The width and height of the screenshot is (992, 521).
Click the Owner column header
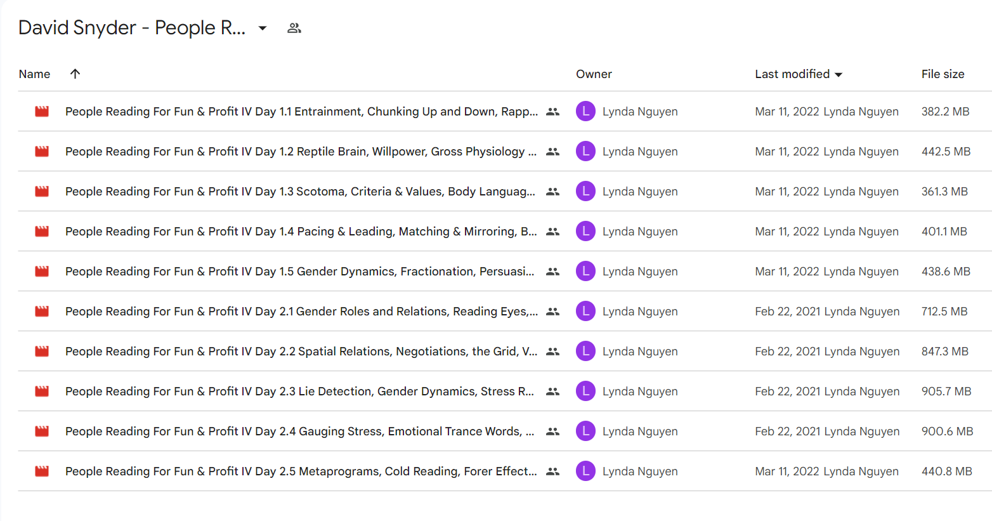coord(594,74)
